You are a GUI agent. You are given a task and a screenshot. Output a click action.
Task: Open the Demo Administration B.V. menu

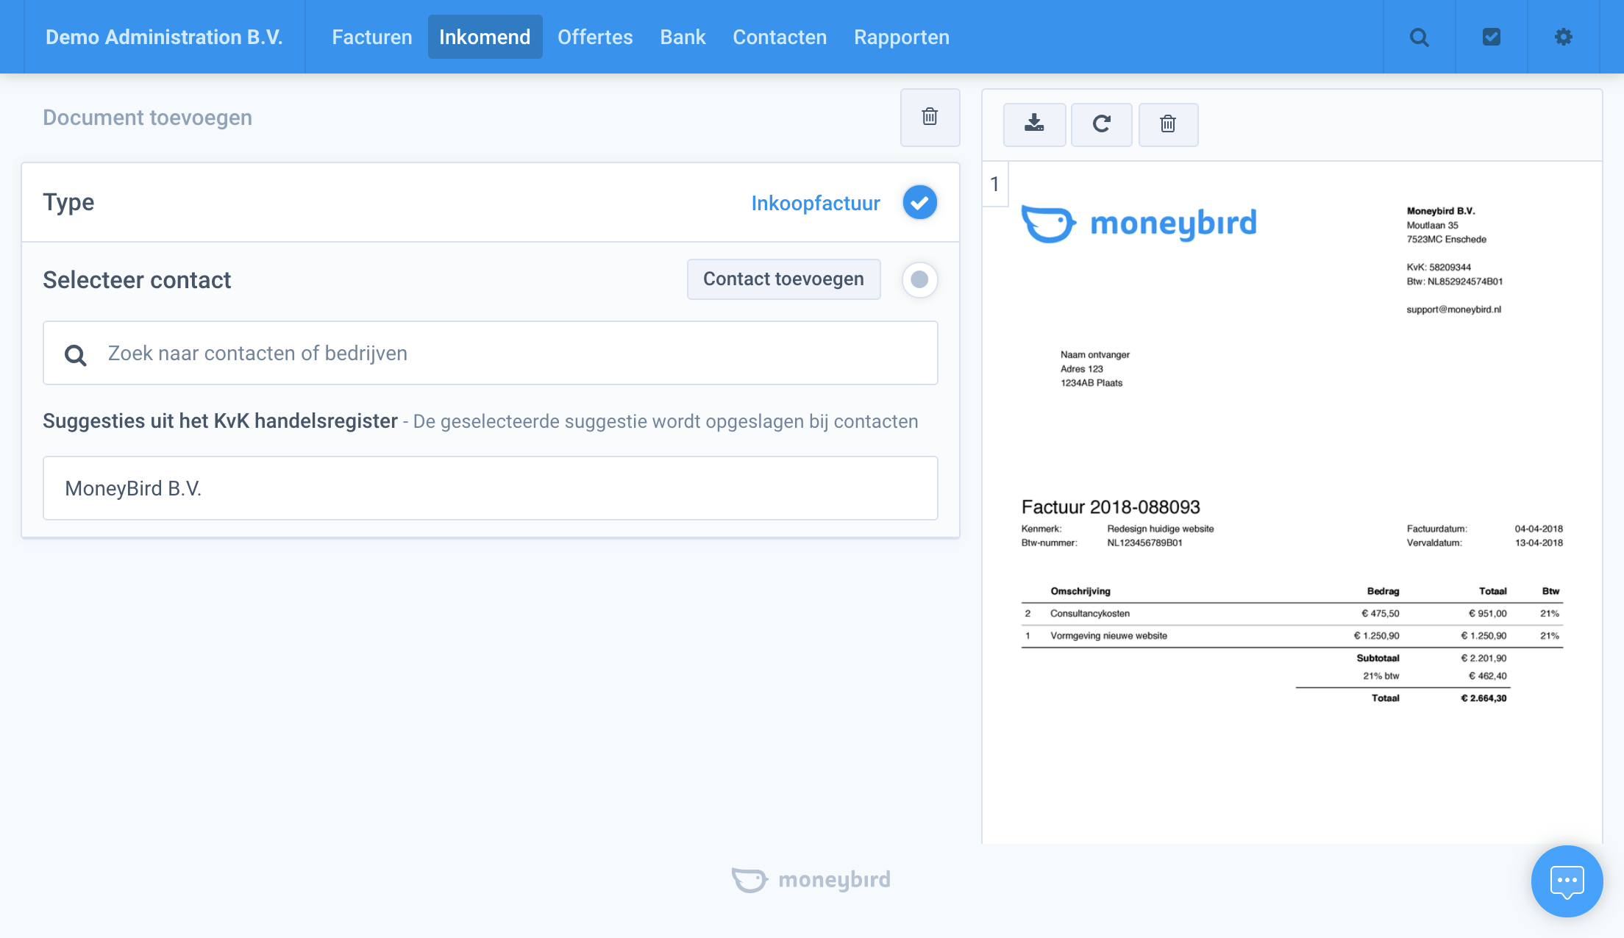tap(164, 37)
